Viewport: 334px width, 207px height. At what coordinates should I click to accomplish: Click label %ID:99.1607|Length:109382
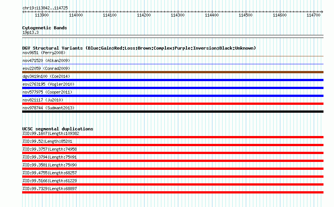(51, 133)
